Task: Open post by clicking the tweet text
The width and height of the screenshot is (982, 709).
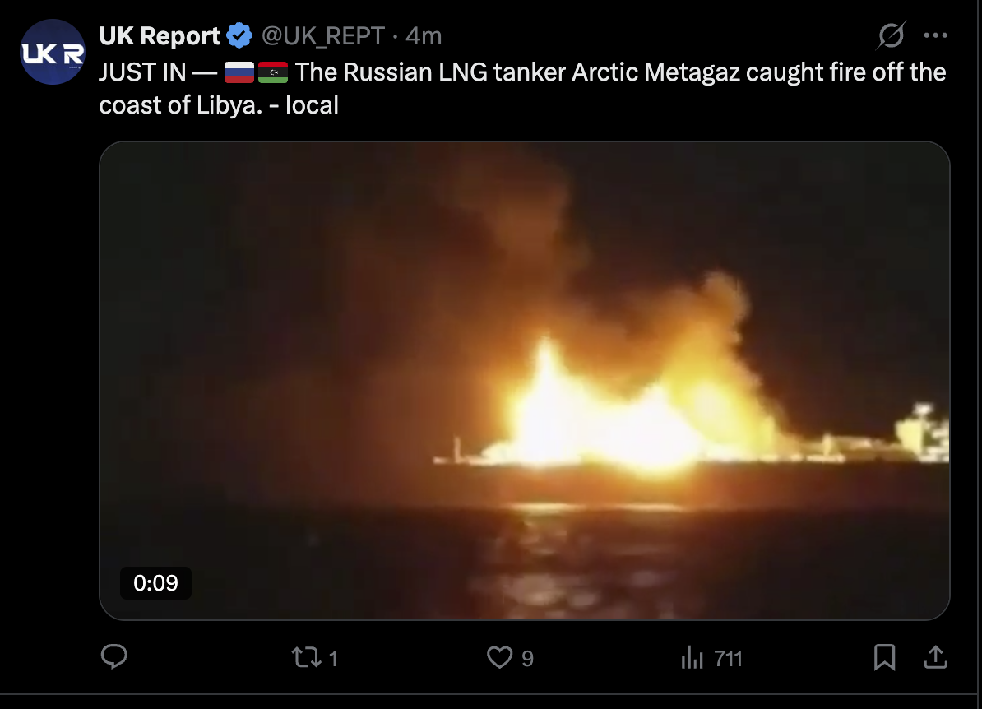Action: click(522, 88)
